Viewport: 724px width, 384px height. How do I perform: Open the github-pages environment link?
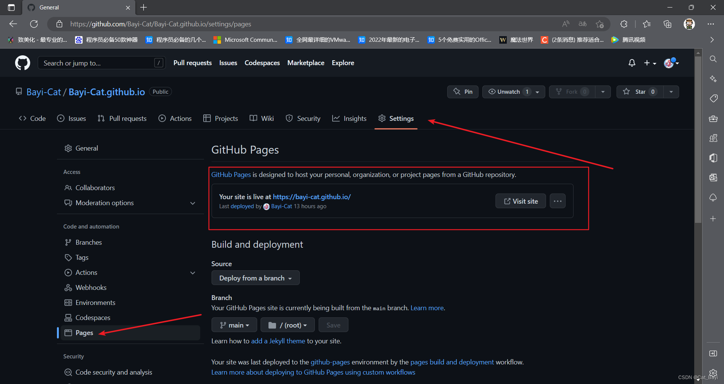coord(330,362)
